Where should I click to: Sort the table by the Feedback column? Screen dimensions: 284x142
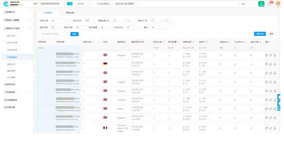[x=240, y=42]
